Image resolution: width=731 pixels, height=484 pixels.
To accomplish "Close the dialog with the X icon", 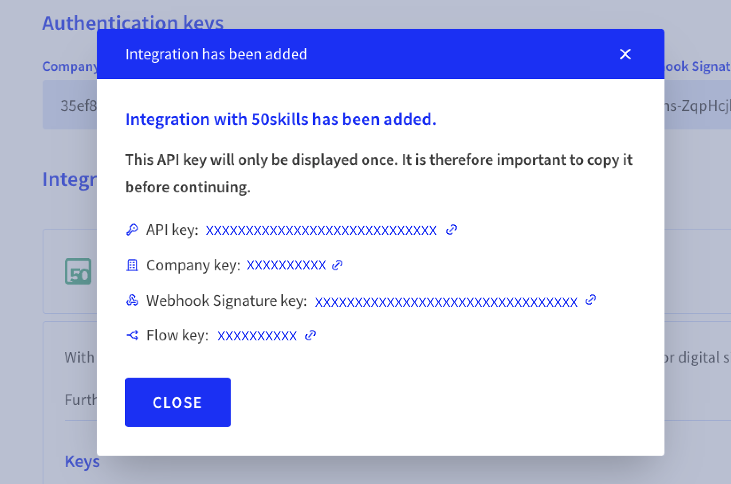I will tap(625, 54).
